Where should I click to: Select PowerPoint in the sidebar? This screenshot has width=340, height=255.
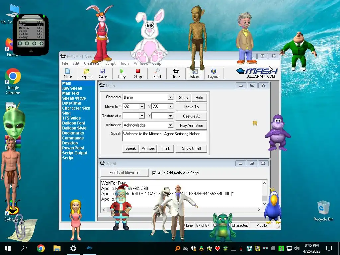(x=73, y=148)
